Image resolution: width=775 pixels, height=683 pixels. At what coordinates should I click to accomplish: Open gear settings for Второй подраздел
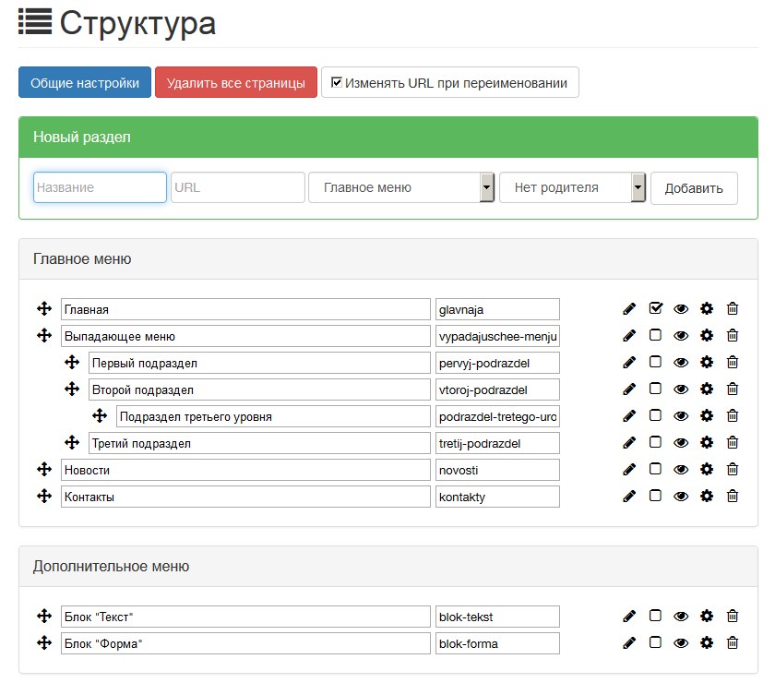click(707, 389)
